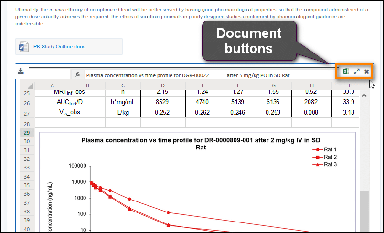Select the Rat 1 legend entry
The image size is (384, 233).
coord(325,149)
